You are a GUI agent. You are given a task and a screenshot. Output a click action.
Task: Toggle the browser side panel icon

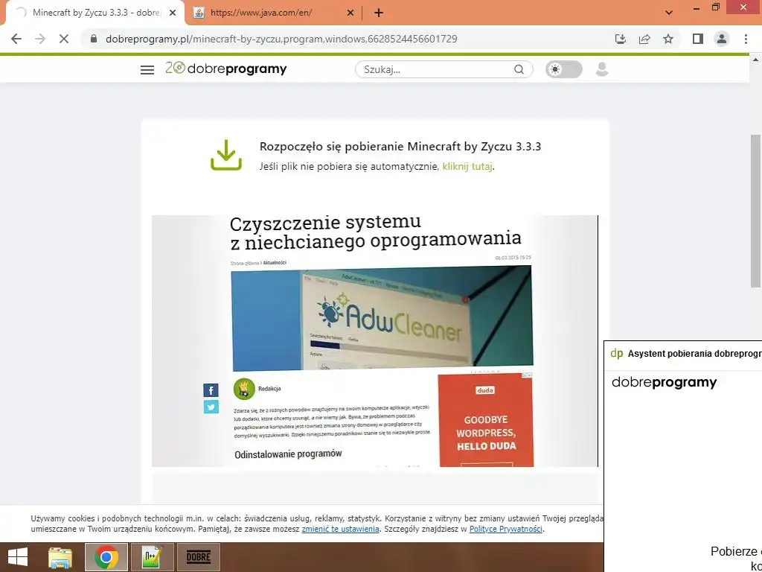point(698,39)
